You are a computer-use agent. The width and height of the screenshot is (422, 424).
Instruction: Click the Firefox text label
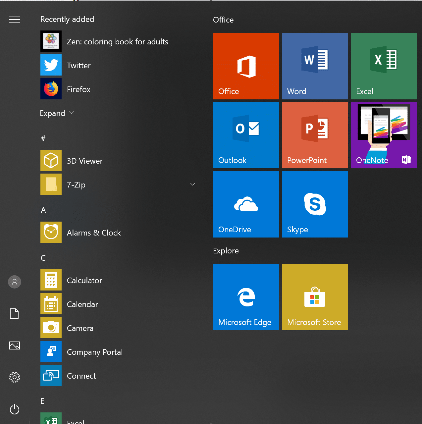pos(79,89)
